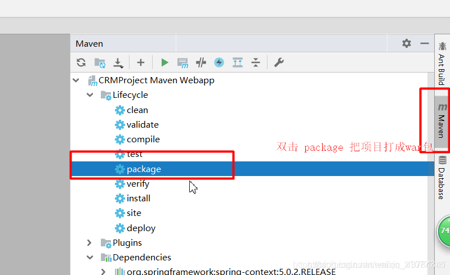Click the Dependencies folder icon
This screenshot has height=275, width=450.
coord(106,258)
